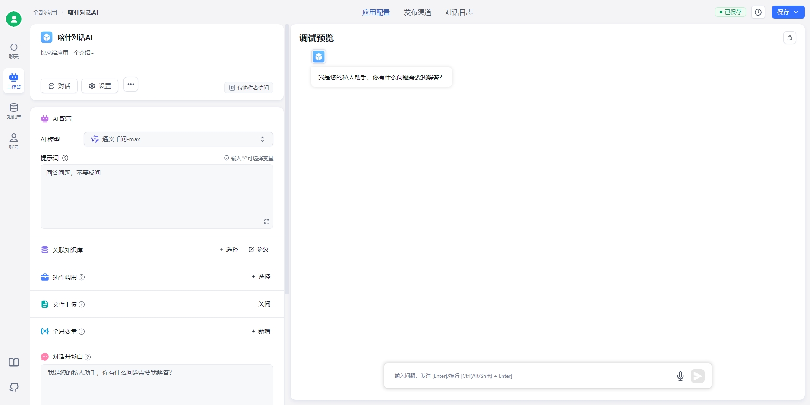Click the 仅协作者访问 permission tag

pos(249,88)
